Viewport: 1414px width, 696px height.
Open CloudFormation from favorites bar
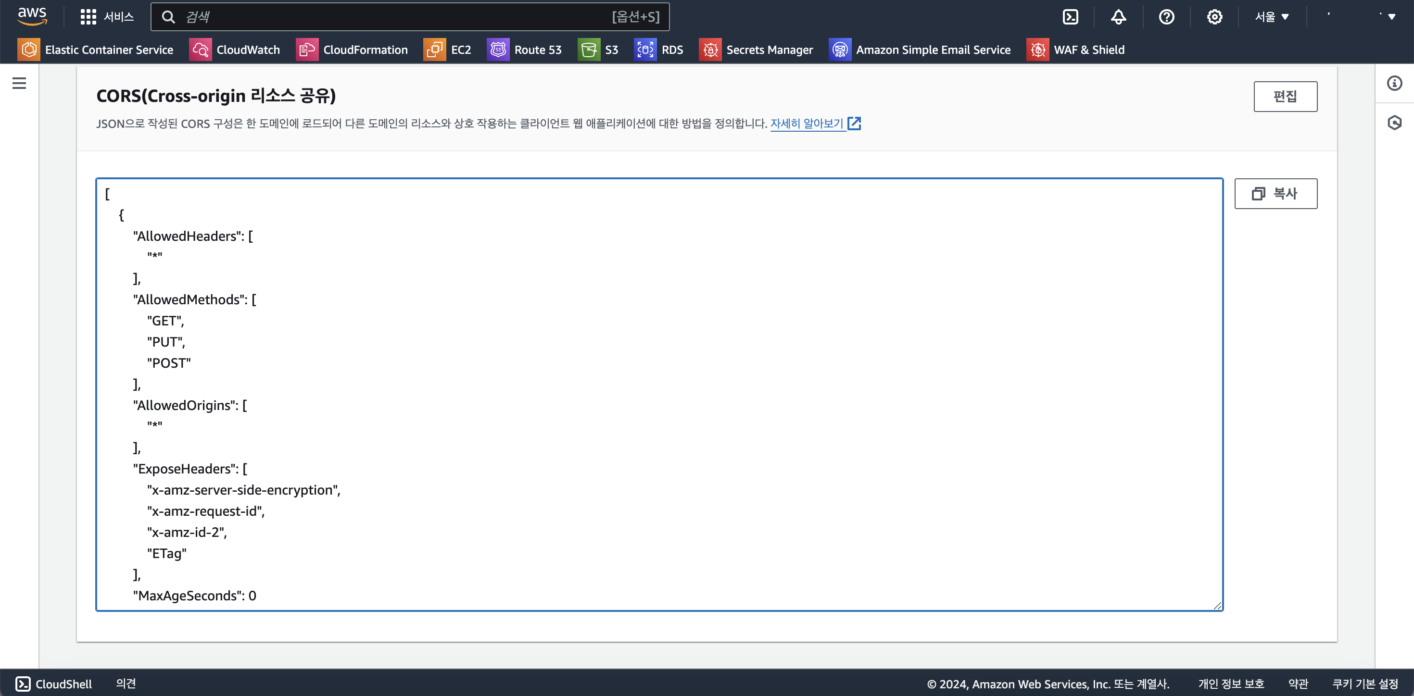[352, 50]
